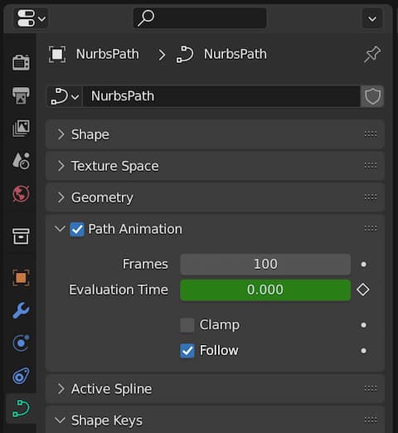Disable the Path Animation checkbox

[x=77, y=229]
